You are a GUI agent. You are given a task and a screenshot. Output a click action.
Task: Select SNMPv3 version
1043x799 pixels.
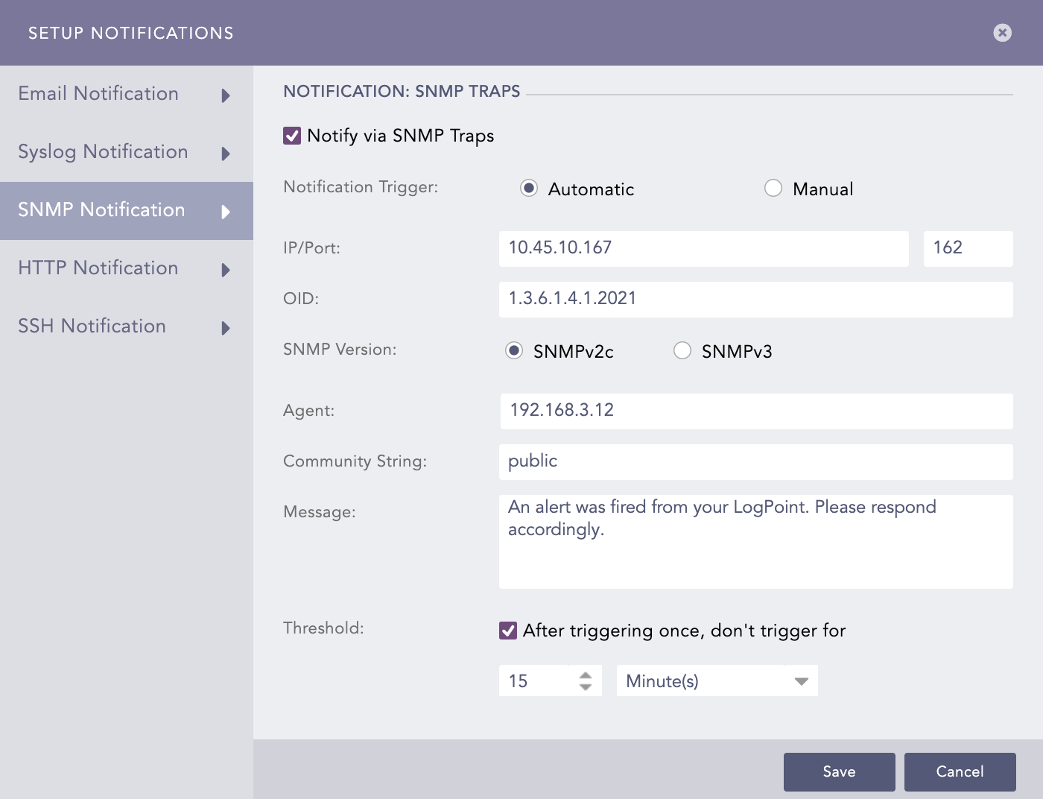point(682,350)
